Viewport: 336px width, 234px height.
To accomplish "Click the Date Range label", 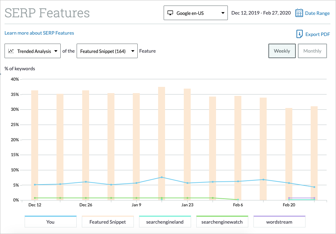I will [317, 13].
